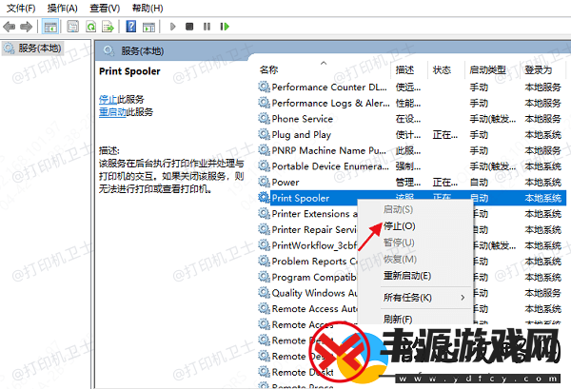Select the Quality Windows Au... service row
571x389 pixels.
(315, 293)
